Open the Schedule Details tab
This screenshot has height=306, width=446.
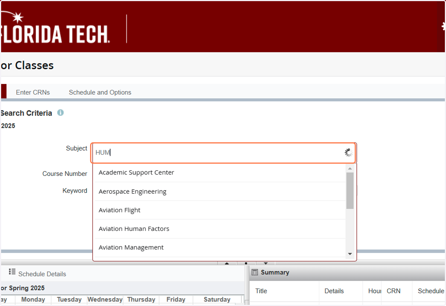pyautogui.click(x=42, y=274)
